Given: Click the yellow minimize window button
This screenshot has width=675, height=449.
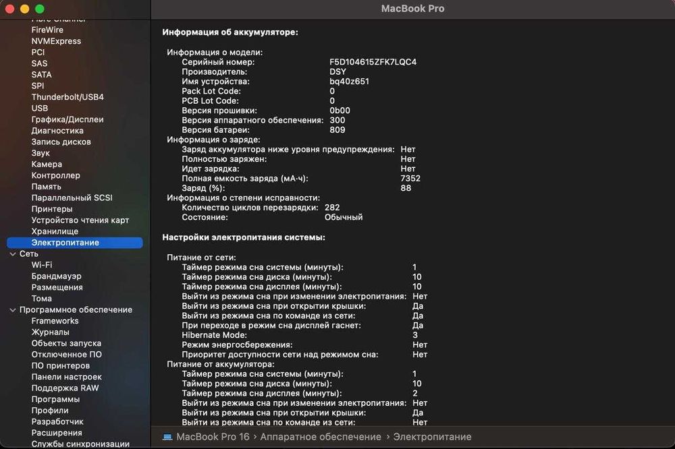Looking at the screenshot, I should 24,9.
